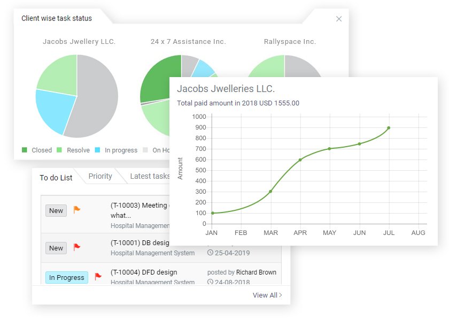The height and width of the screenshot is (319, 449).
Task: Click the In Progress status badge
Action: (67, 277)
